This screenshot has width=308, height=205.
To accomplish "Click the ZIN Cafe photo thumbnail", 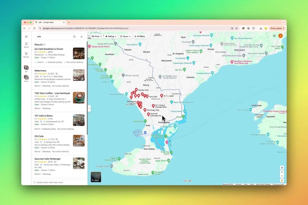I will [79, 141].
